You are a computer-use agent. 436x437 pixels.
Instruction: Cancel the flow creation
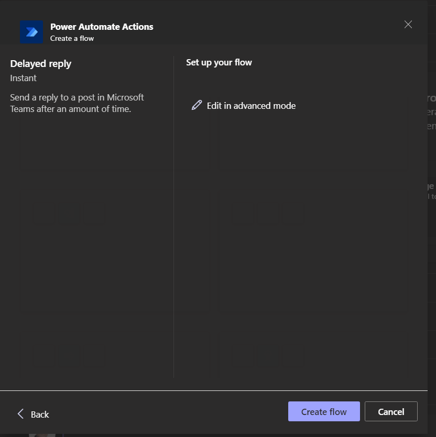coord(391,411)
